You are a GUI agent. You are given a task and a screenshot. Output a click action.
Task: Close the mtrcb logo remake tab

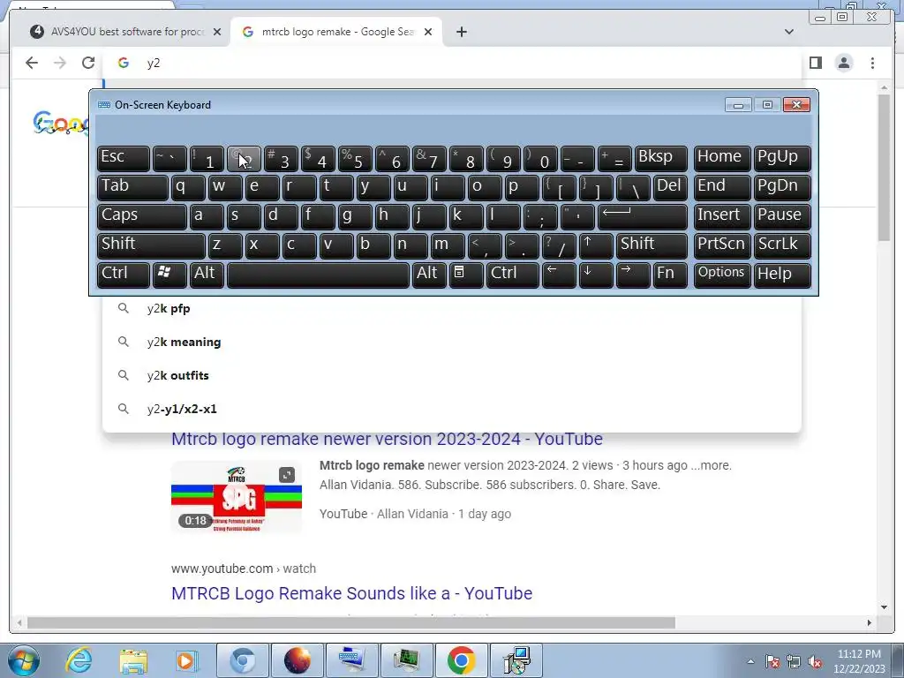428,32
